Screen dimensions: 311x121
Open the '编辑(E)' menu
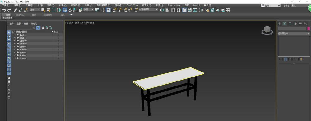17,5
